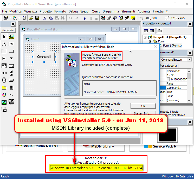Viewport: 194px width, 179px height.
Task: Click the Open Project toolbar icon
Action: point(31,18)
